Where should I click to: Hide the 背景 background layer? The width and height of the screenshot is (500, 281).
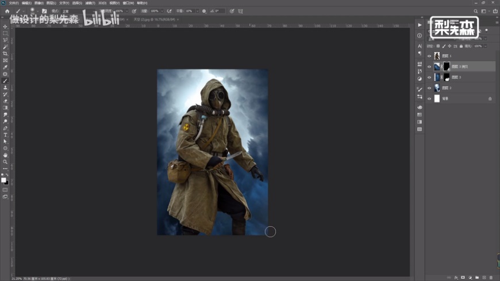(x=429, y=99)
